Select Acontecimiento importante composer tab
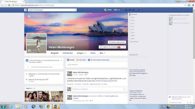The height and width of the screenshot is (109, 195). (99, 60)
